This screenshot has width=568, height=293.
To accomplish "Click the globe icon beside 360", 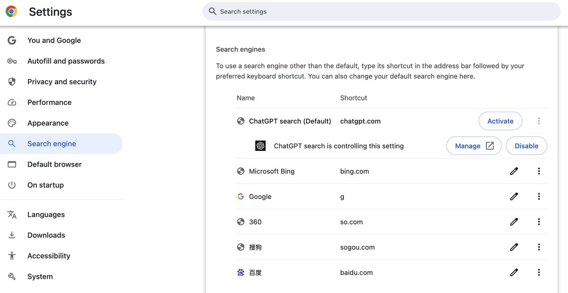I will [x=241, y=222].
